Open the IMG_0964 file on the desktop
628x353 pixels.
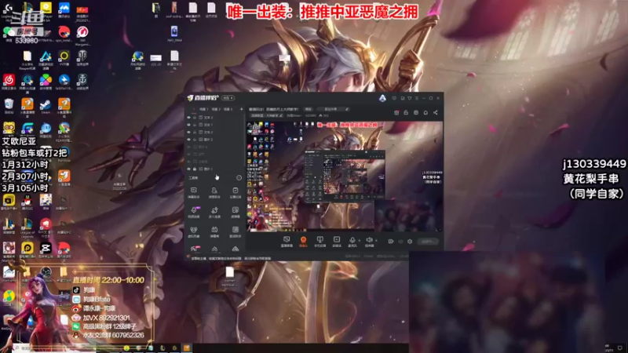174,34
